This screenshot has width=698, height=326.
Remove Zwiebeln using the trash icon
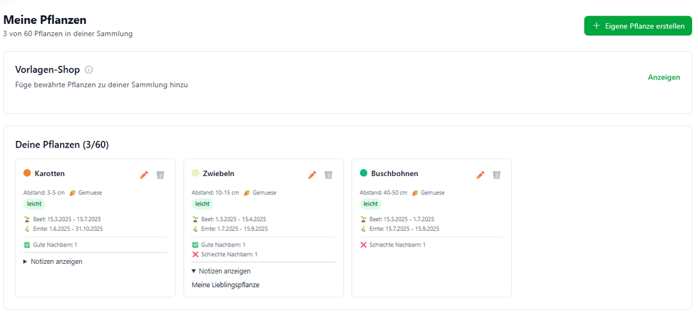328,175
